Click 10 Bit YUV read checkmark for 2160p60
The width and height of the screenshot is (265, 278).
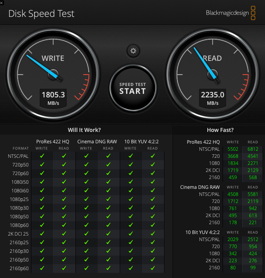coord(153,268)
